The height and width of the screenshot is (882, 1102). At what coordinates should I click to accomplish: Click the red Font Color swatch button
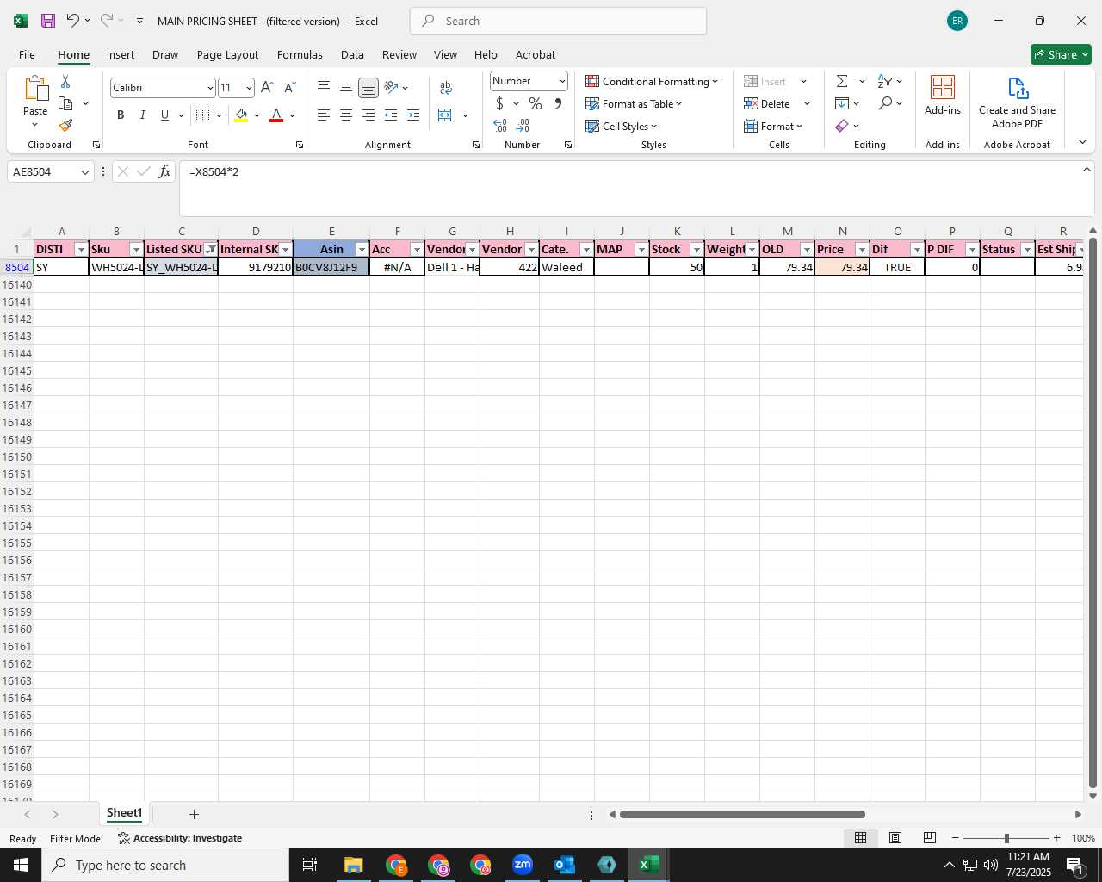[276, 115]
